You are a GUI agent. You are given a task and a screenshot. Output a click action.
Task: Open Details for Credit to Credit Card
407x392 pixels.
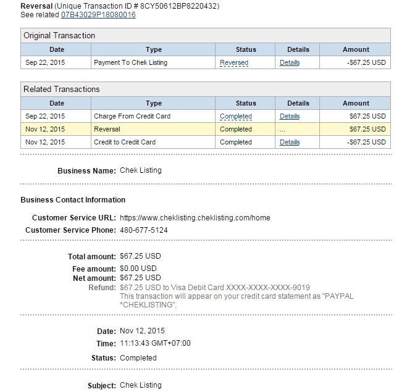289,142
